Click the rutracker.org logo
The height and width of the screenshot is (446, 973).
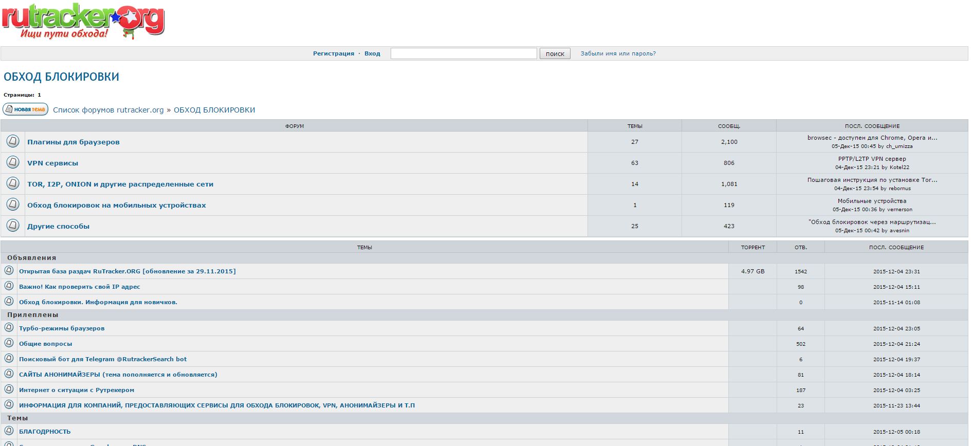[x=83, y=21]
